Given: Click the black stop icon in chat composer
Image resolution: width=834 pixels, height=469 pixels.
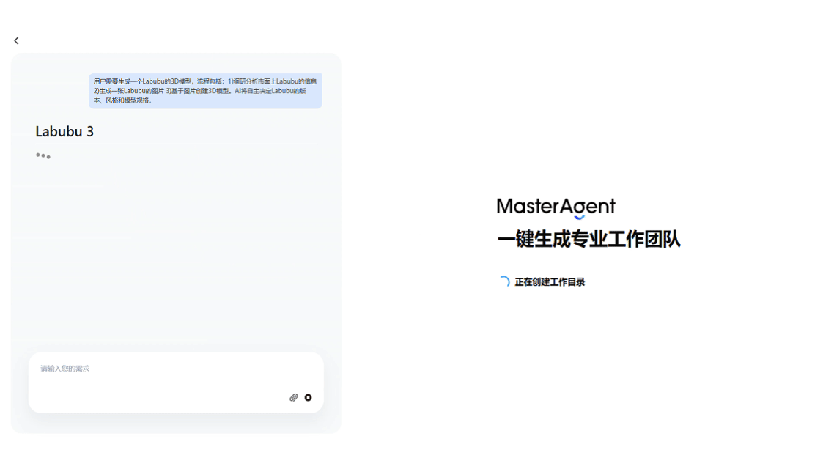Looking at the screenshot, I should 308,397.
